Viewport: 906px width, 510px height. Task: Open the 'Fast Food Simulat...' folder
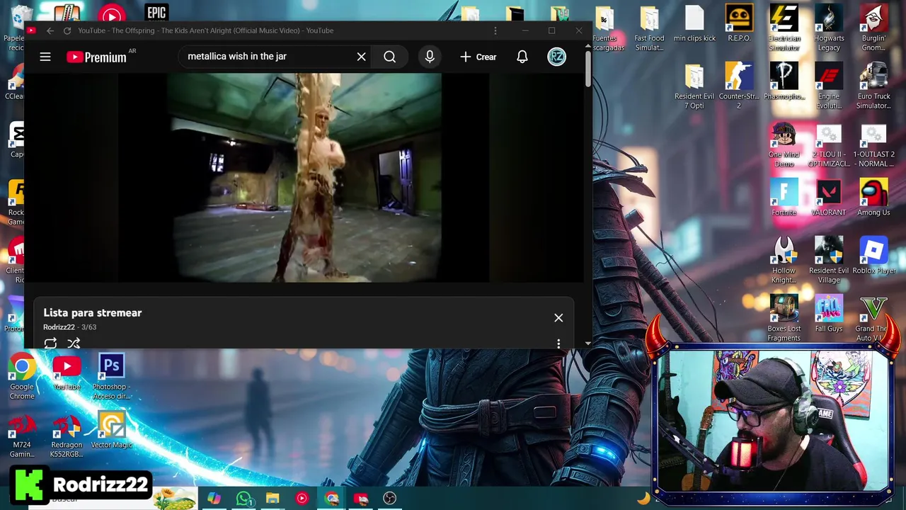click(649, 28)
